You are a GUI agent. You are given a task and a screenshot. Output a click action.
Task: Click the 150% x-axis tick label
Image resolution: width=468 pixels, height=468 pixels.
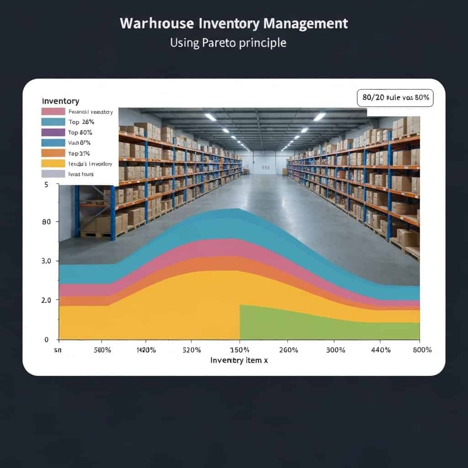pos(239,350)
